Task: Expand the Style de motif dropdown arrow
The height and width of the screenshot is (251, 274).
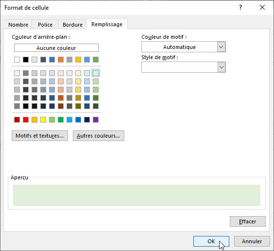Action: tap(221, 67)
